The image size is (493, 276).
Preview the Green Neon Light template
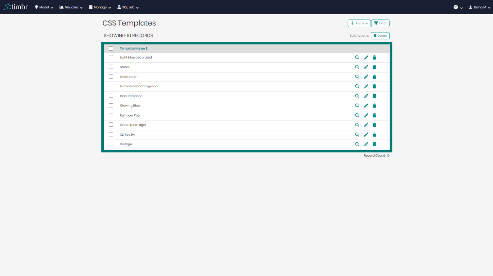click(x=357, y=125)
